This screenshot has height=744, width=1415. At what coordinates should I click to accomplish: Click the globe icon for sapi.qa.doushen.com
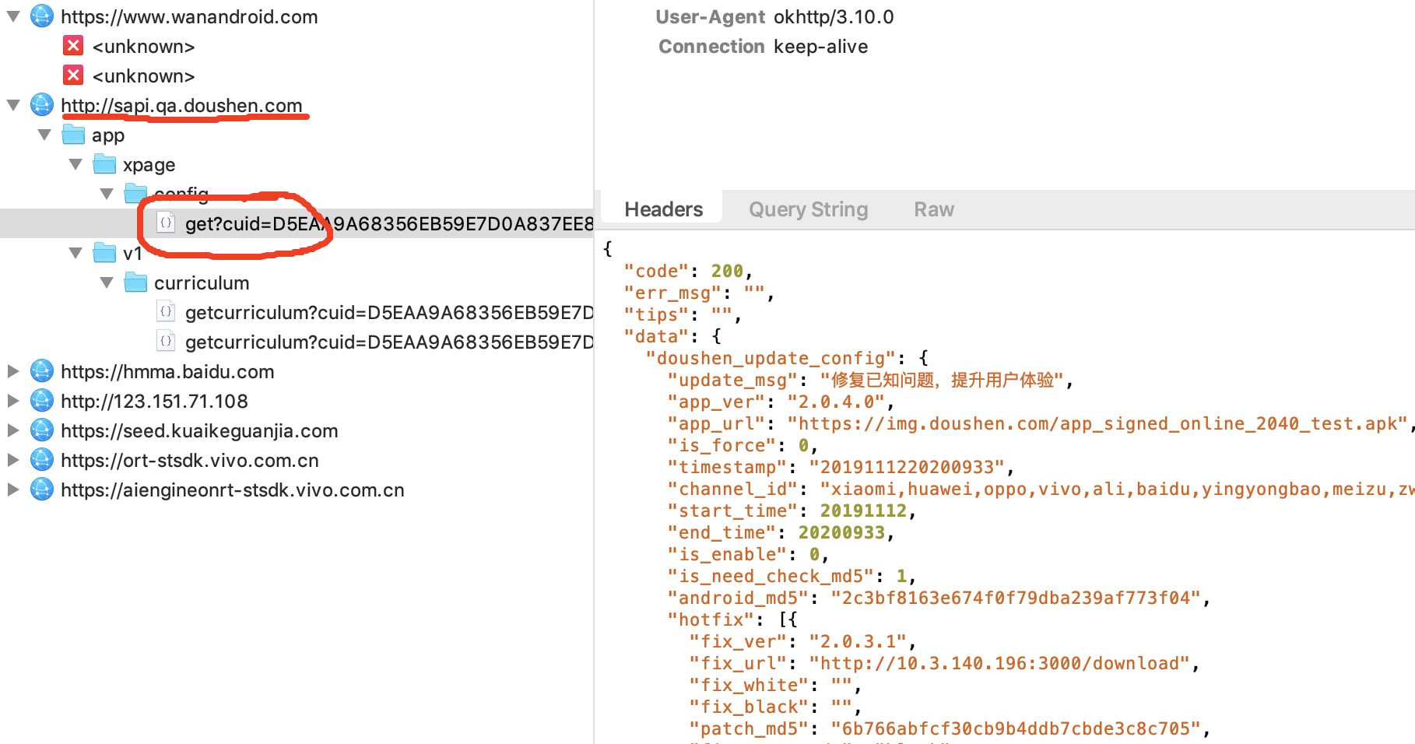pos(42,105)
